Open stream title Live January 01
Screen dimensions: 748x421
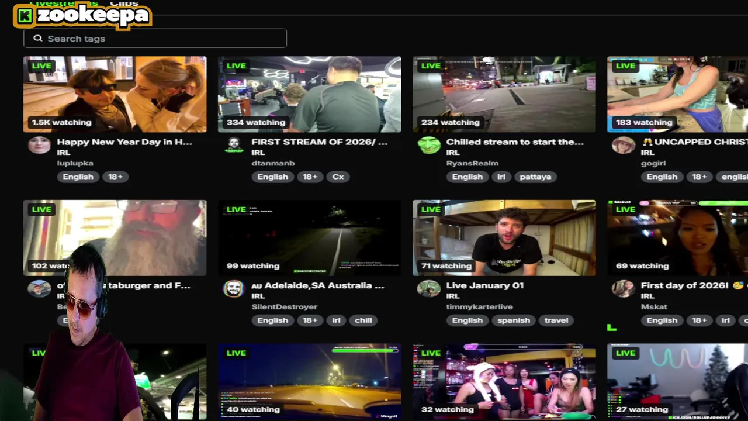click(484, 285)
